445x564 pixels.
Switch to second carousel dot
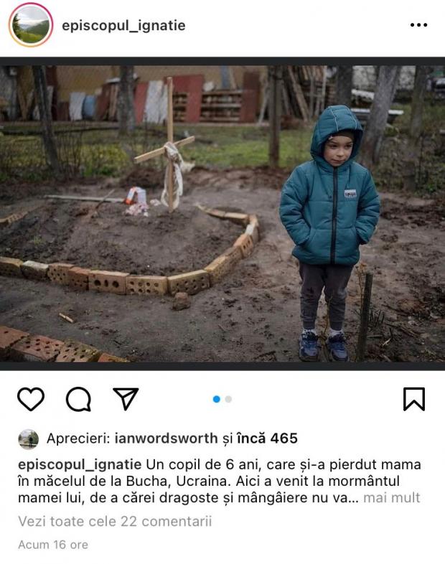(x=228, y=399)
